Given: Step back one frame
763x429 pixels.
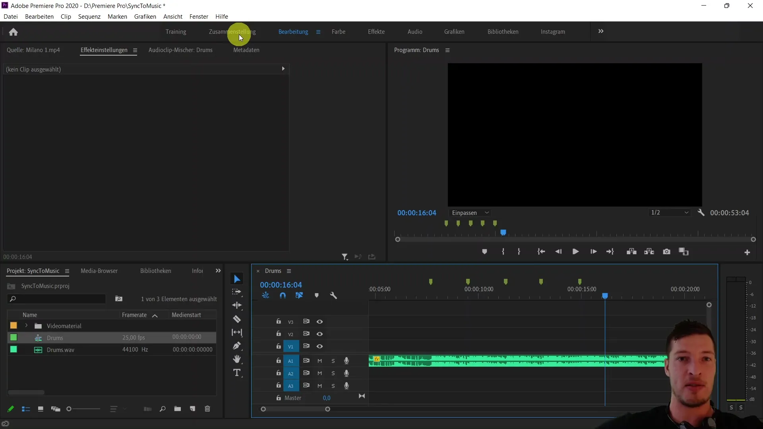Looking at the screenshot, I should tap(558, 252).
